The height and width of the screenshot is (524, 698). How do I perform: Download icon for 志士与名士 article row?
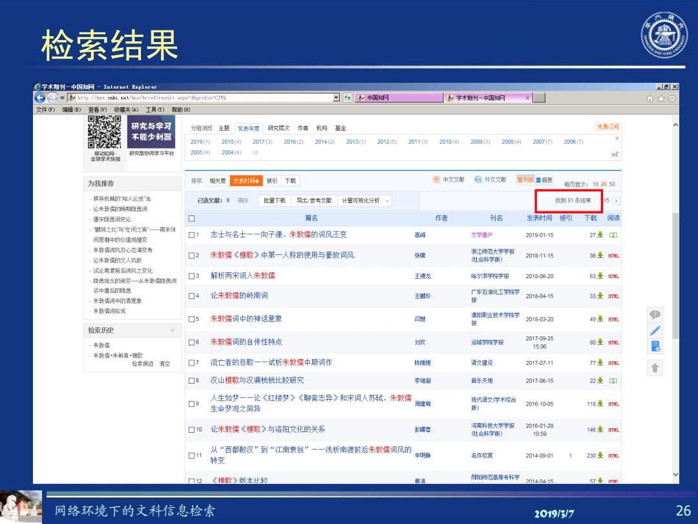[x=600, y=234]
